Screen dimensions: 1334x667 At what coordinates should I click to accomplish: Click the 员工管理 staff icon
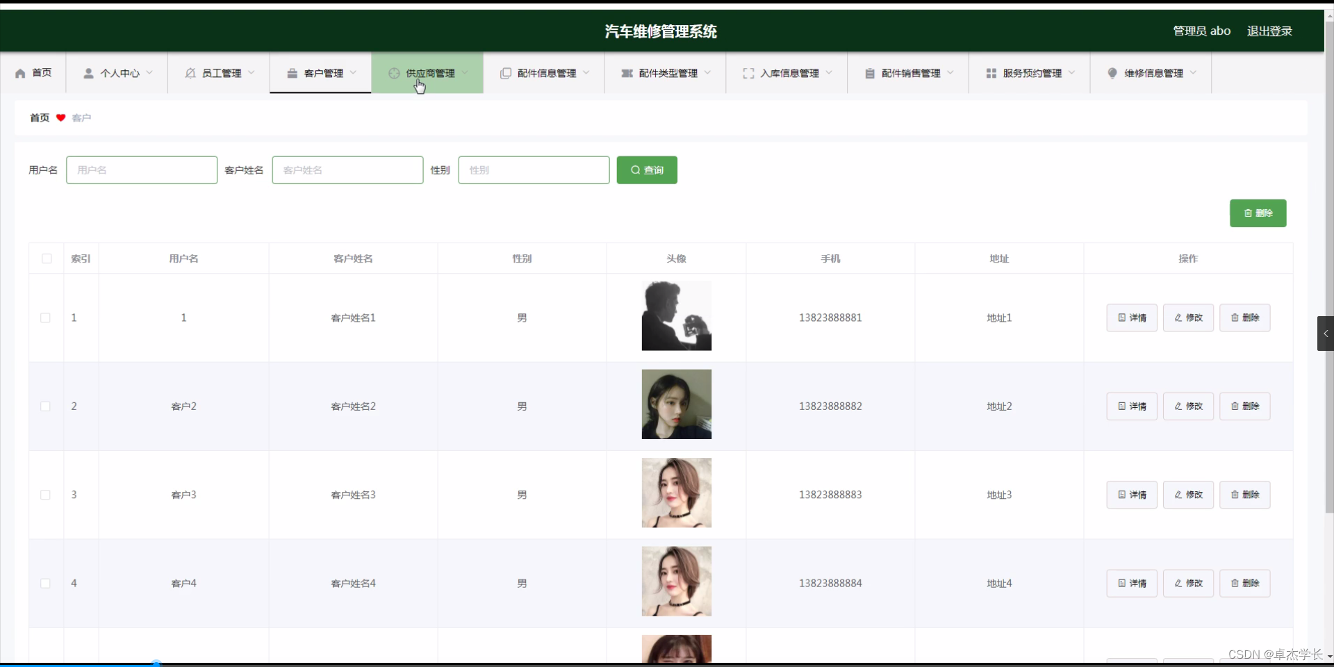189,73
